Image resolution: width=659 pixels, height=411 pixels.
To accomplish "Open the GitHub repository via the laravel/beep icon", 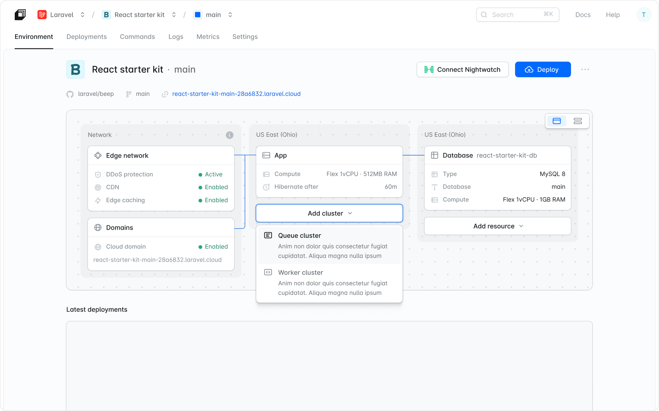I will pyautogui.click(x=70, y=94).
